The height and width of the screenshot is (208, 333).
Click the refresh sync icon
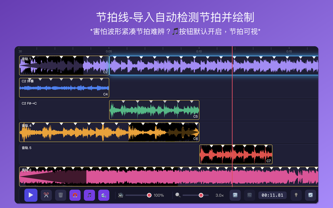pyautogui.click(x=311, y=195)
